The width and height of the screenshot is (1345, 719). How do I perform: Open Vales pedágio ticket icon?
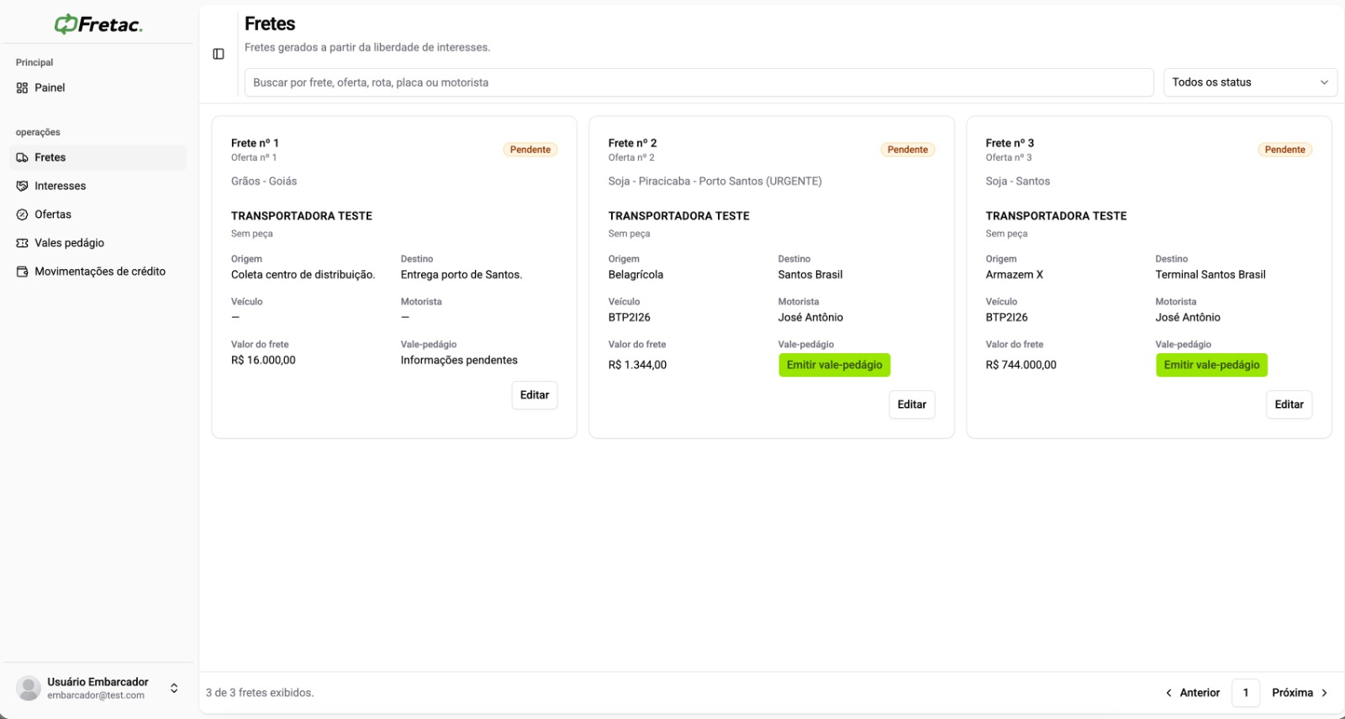click(x=22, y=243)
